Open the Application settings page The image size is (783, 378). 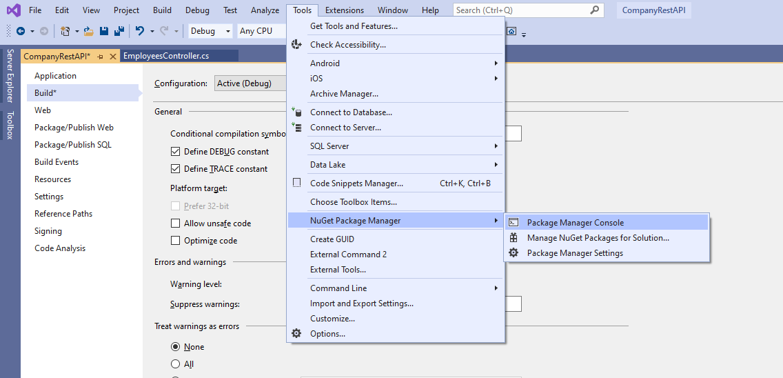[x=55, y=76]
